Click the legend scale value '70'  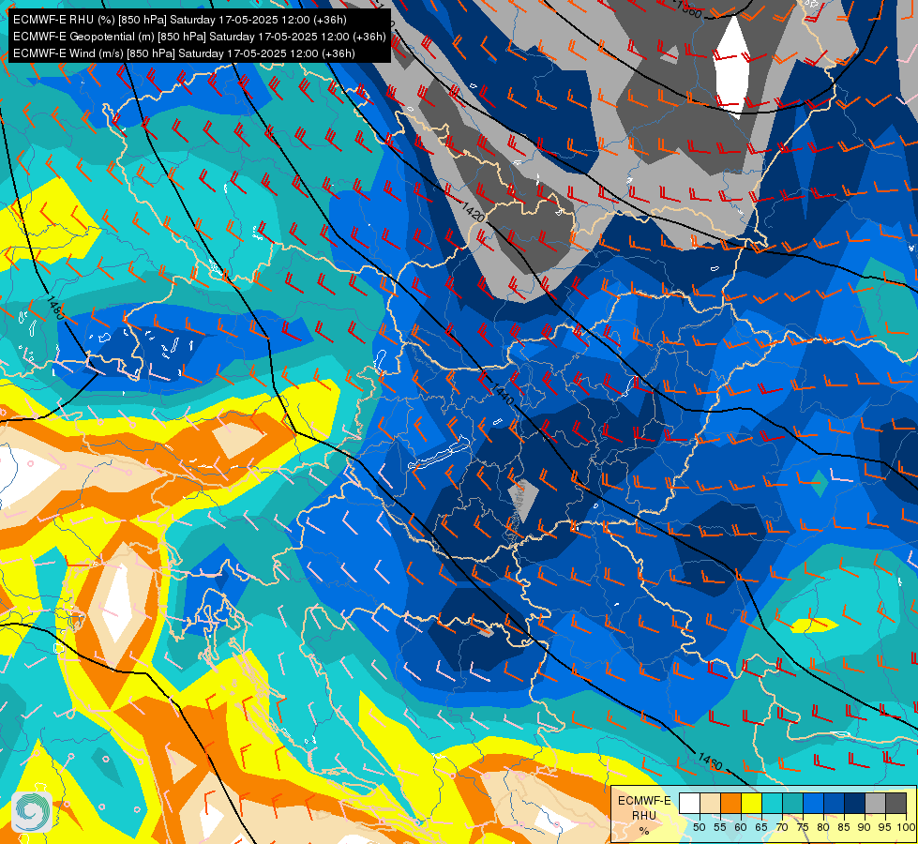point(782,828)
